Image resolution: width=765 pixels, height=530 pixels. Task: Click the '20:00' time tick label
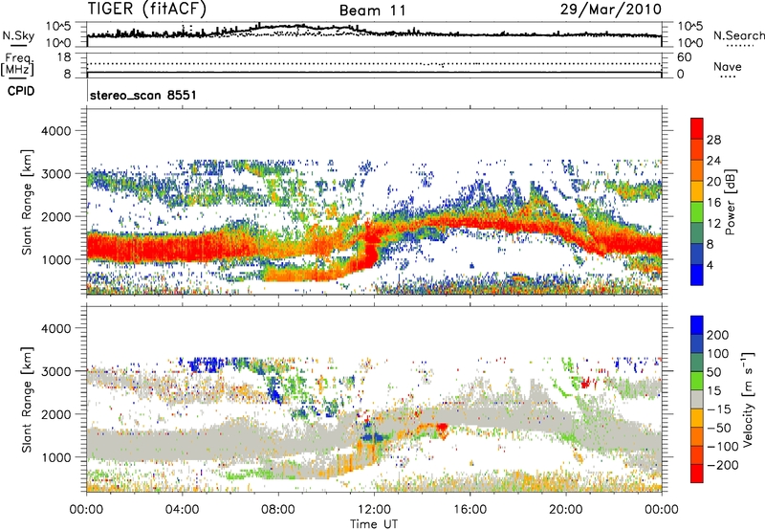[566, 510]
